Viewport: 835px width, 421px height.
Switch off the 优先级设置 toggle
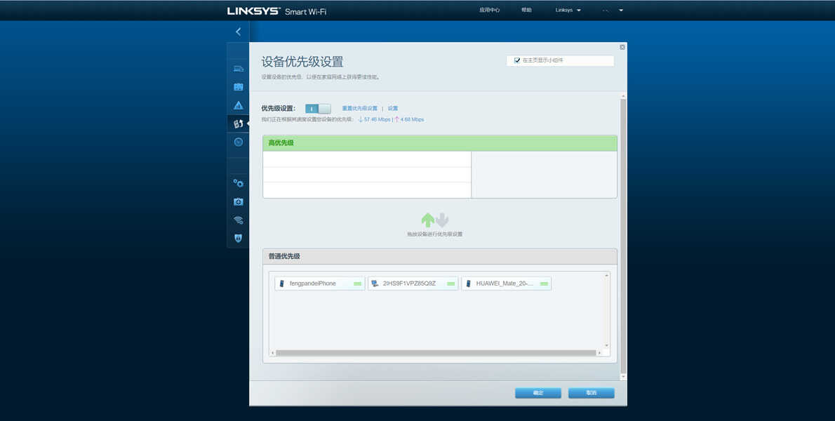click(318, 109)
